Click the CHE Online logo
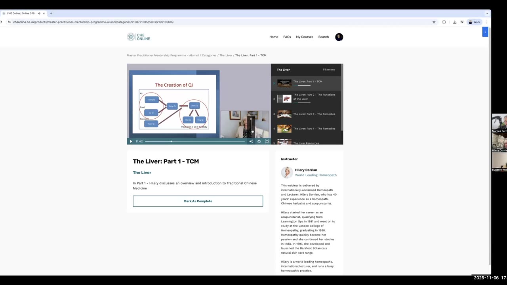This screenshot has width=507, height=285. (138, 37)
